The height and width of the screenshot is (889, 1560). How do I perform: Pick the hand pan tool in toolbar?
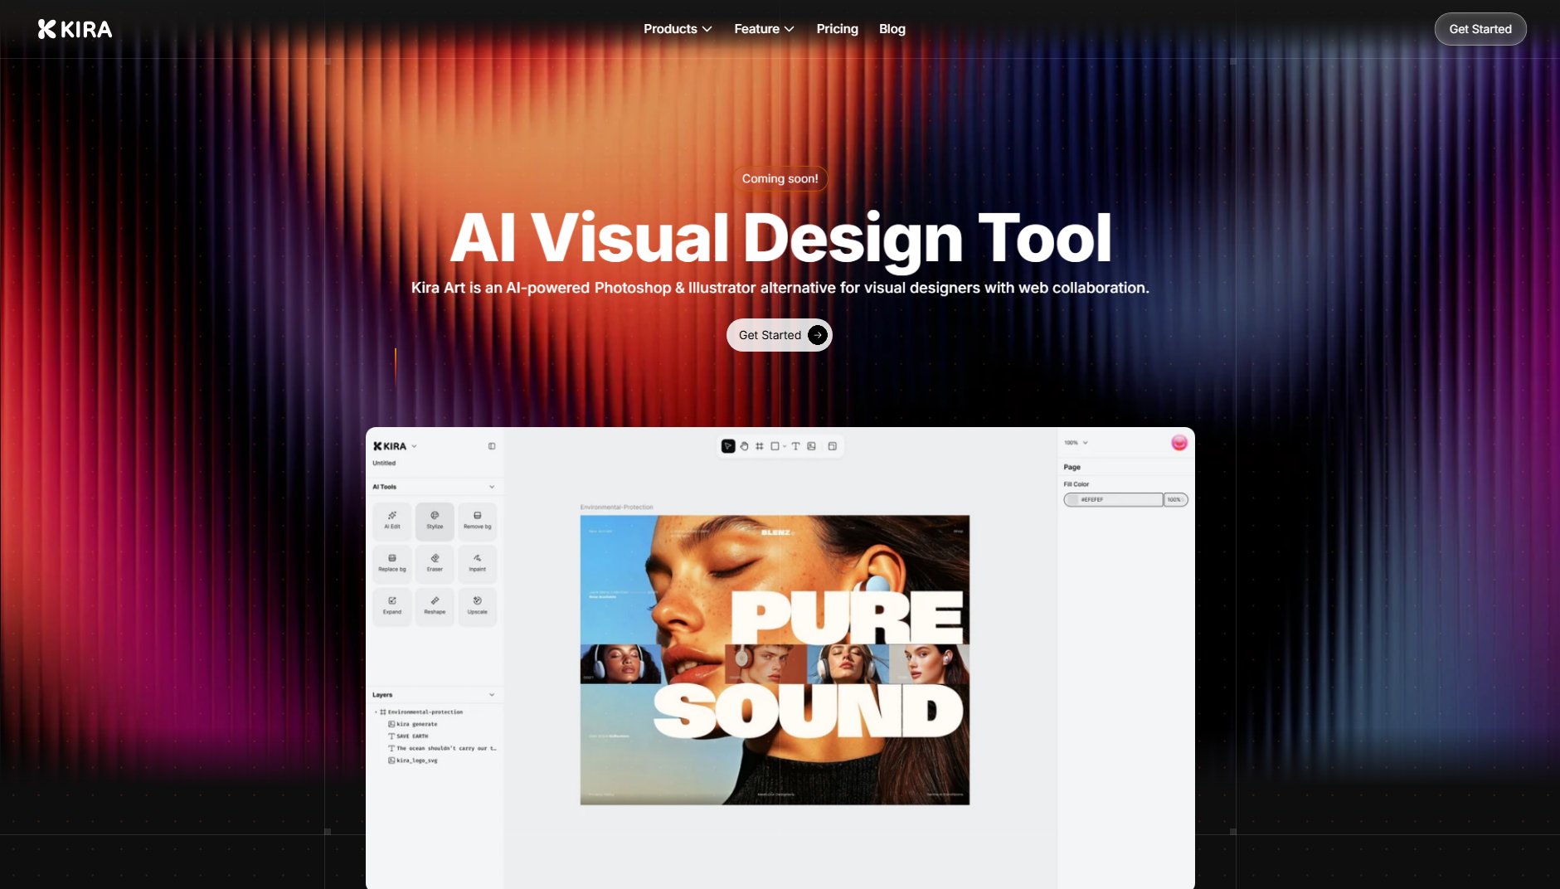coord(744,446)
